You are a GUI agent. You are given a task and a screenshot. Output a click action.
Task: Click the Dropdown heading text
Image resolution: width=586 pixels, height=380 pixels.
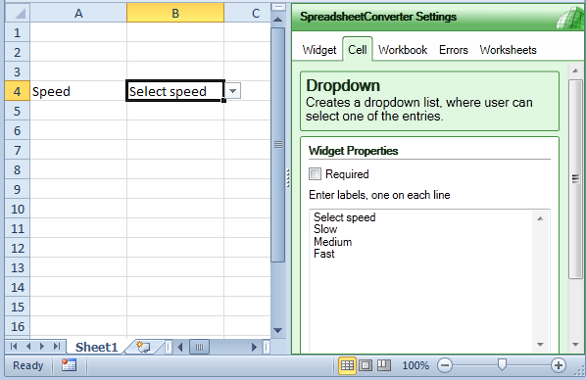coord(343,85)
